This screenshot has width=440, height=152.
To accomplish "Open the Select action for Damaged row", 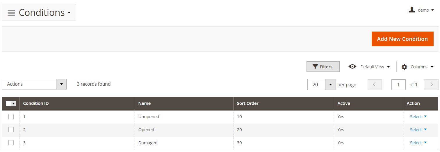I will point(418,143).
